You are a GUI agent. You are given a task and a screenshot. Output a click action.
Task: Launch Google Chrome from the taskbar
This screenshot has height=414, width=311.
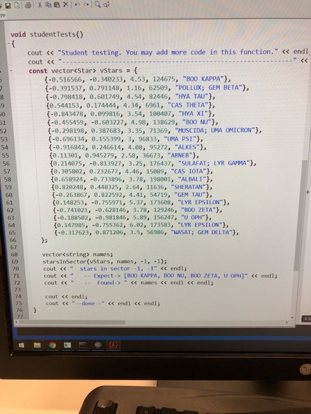coord(52,345)
